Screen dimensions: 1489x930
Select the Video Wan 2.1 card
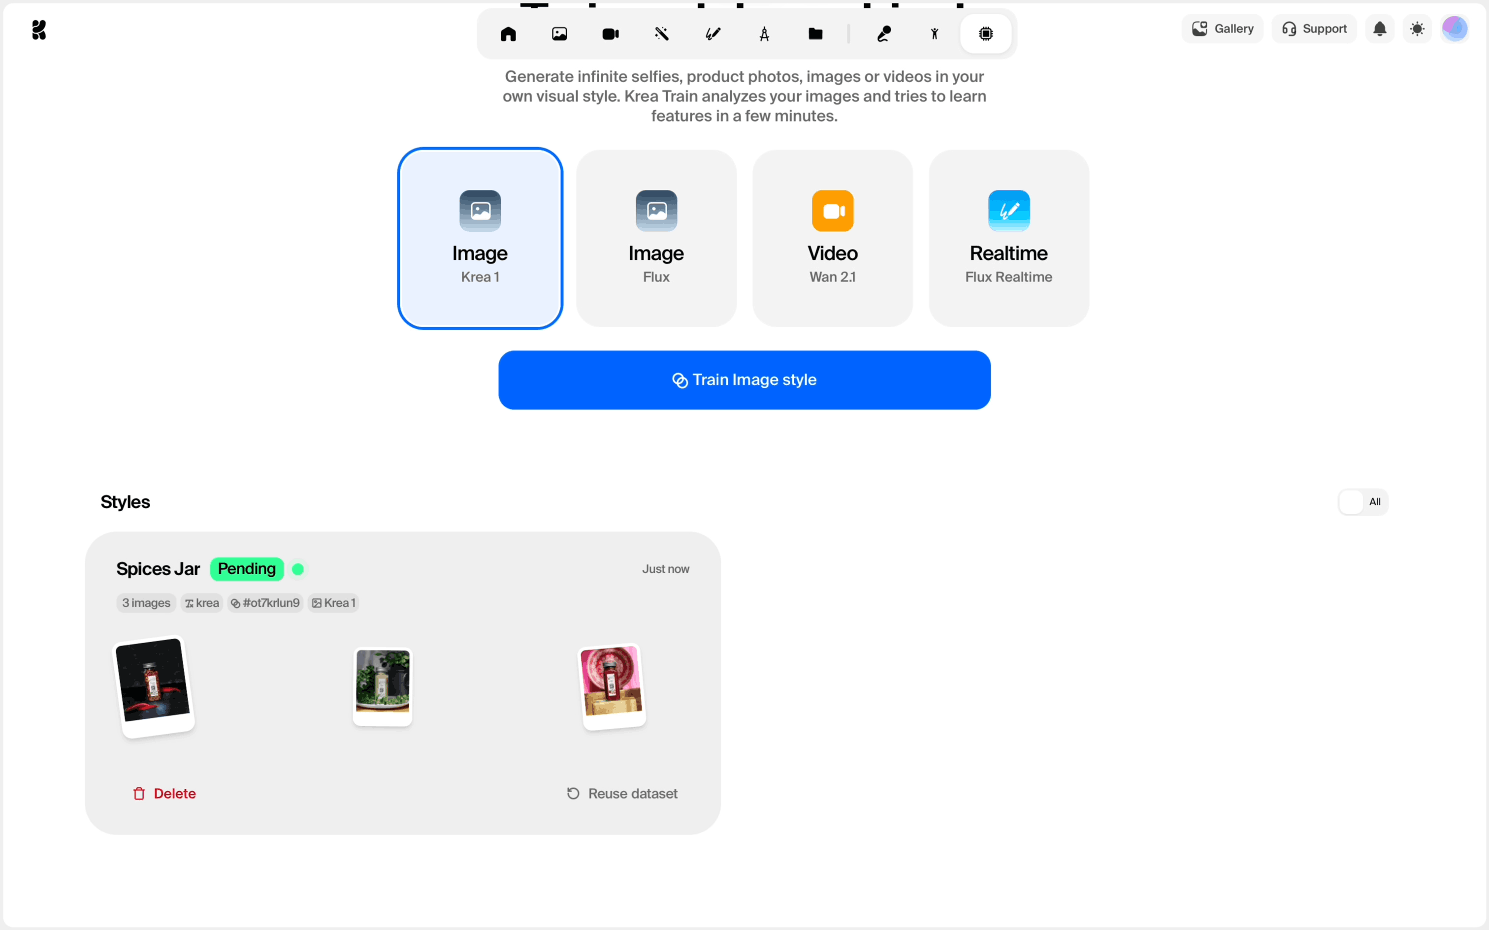click(832, 239)
